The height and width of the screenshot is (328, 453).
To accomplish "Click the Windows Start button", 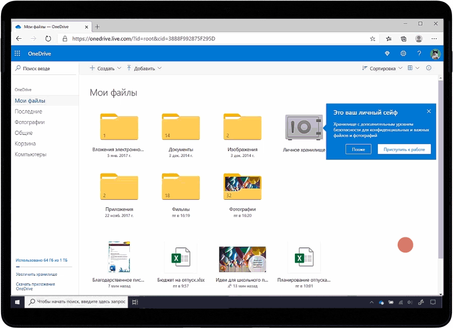I will pos(17,302).
